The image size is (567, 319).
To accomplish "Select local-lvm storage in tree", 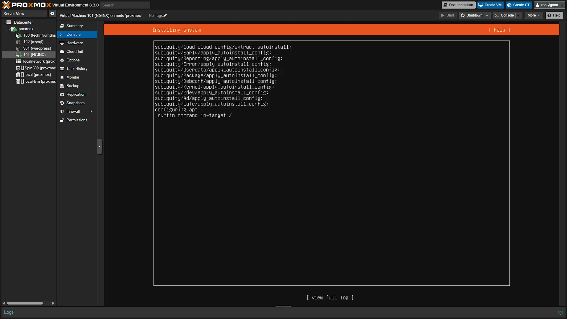I will [35, 82].
